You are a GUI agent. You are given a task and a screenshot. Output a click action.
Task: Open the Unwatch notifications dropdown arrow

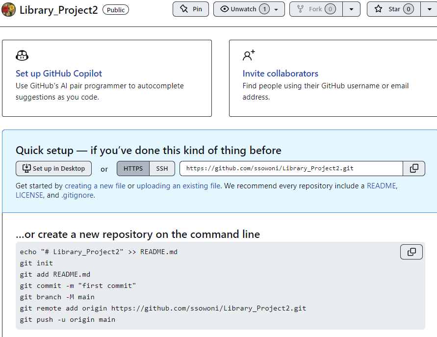tap(276, 9)
